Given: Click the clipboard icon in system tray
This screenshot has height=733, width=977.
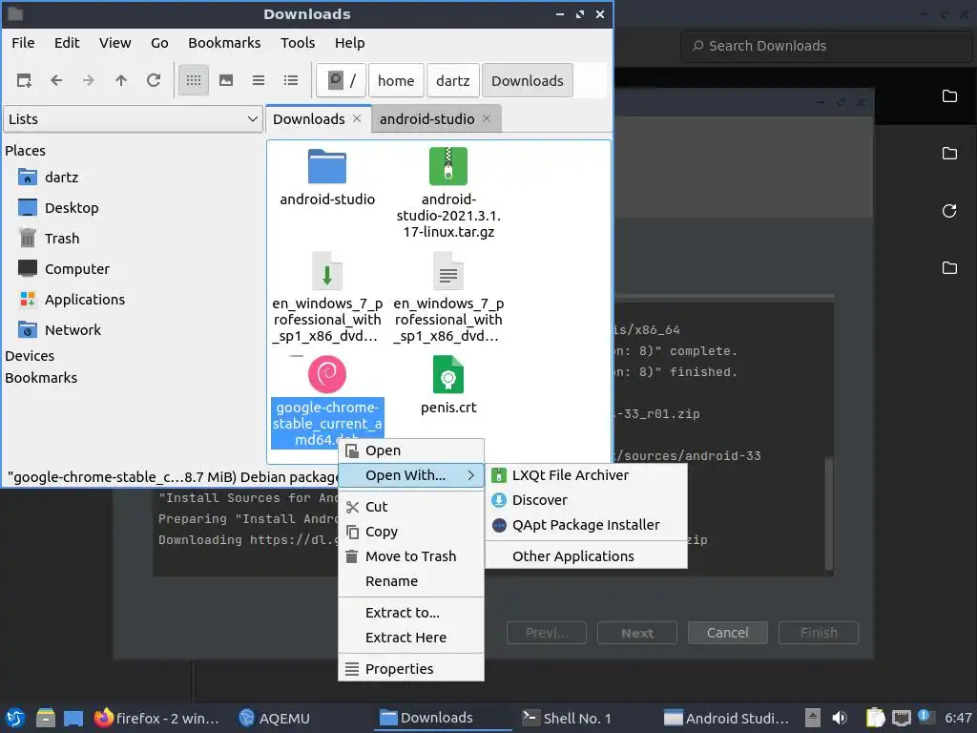Looking at the screenshot, I should coord(875,718).
